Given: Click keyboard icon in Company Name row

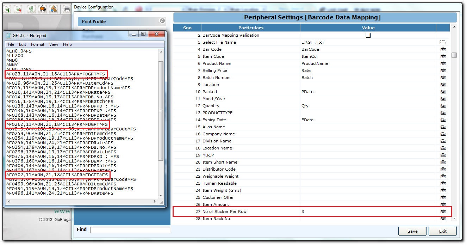Looking at the screenshot, I should tap(443, 134).
